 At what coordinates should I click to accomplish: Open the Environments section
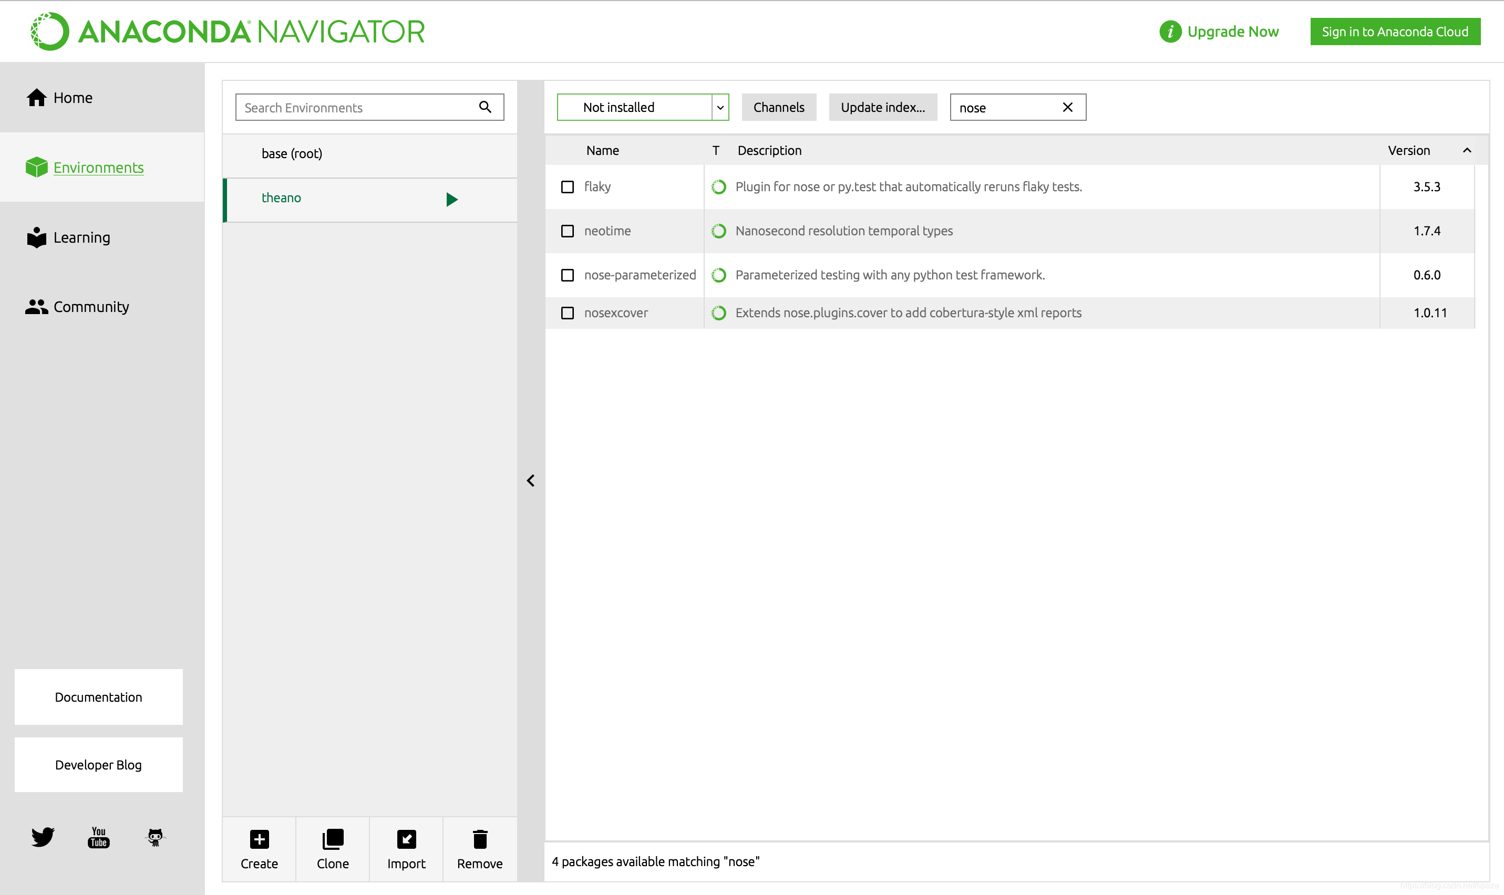tap(102, 168)
